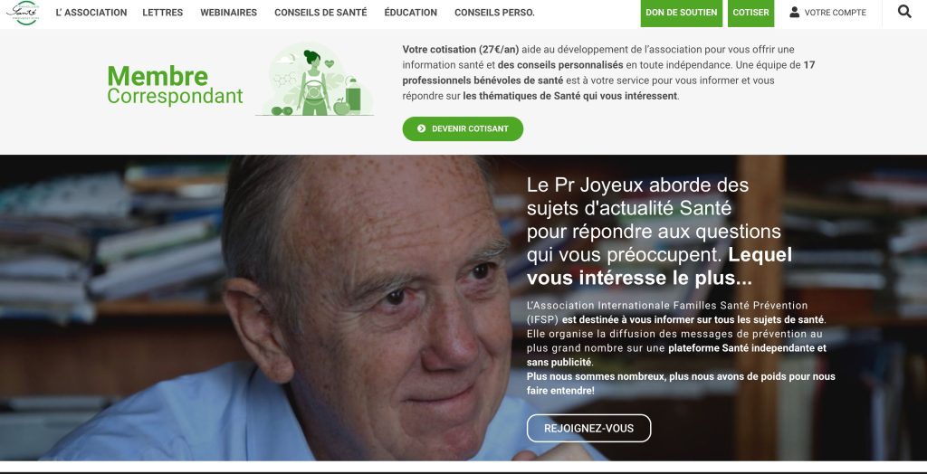The width and height of the screenshot is (927, 474).
Task: Open the L' Association menu
Action: 91,13
